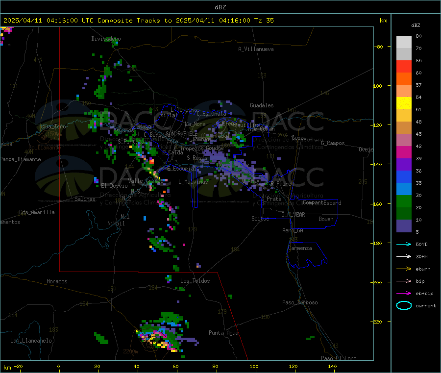Click the Nihuil map label
This screenshot has width=441, height=373.
[x=116, y=224]
